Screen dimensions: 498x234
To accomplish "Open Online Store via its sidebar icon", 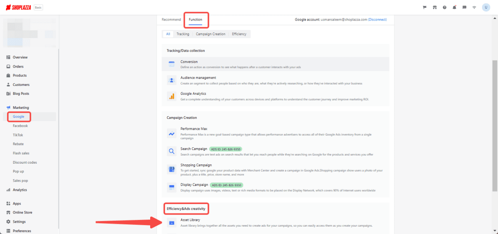I will pyautogui.click(x=9, y=213).
